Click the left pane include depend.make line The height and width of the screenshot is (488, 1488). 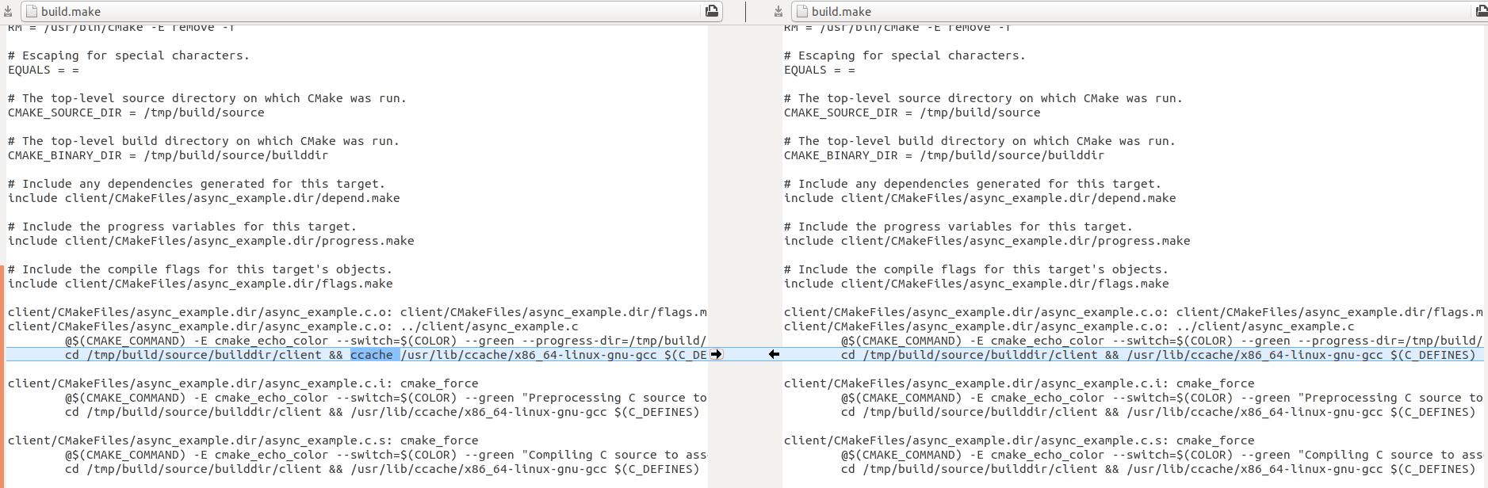point(204,198)
